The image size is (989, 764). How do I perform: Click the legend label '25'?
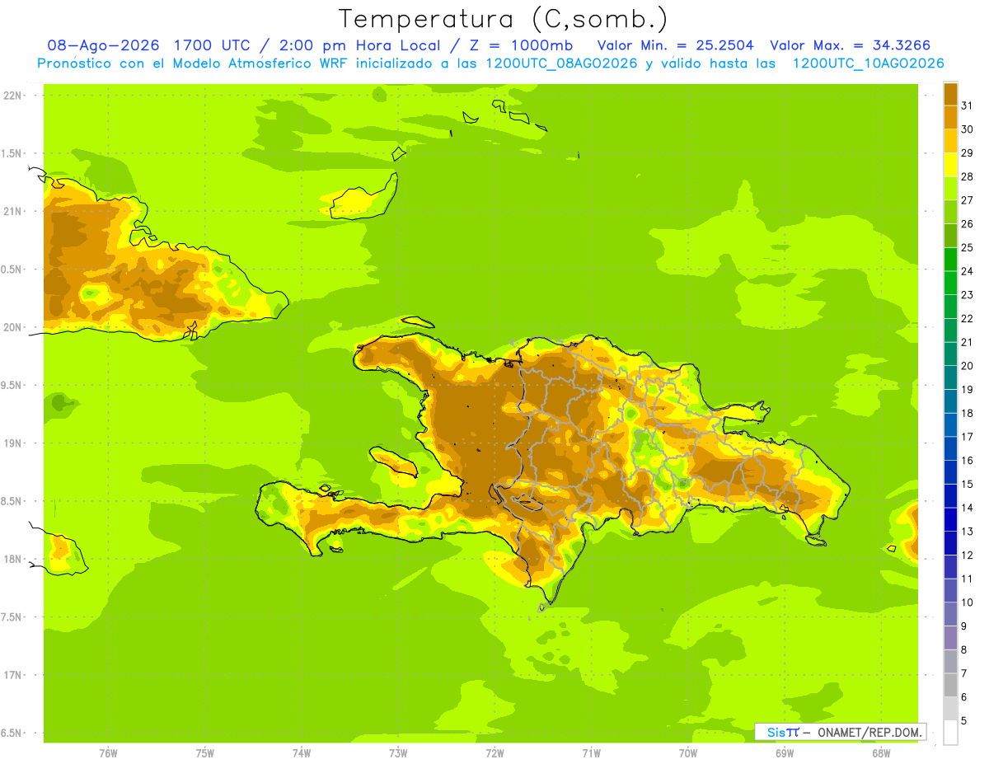tap(967, 247)
